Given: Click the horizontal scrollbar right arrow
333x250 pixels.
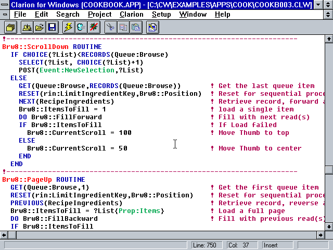Looking at the screenshot, I should coord(321,235).
